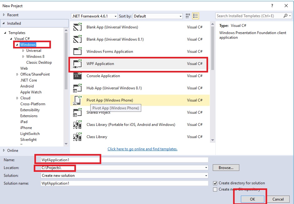This screenshot has width=294, height=204.
Task: Click the search options dropdown arrow
Action: coord(290,16)
